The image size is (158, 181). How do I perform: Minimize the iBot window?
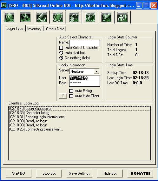click(x=139, y=5)
